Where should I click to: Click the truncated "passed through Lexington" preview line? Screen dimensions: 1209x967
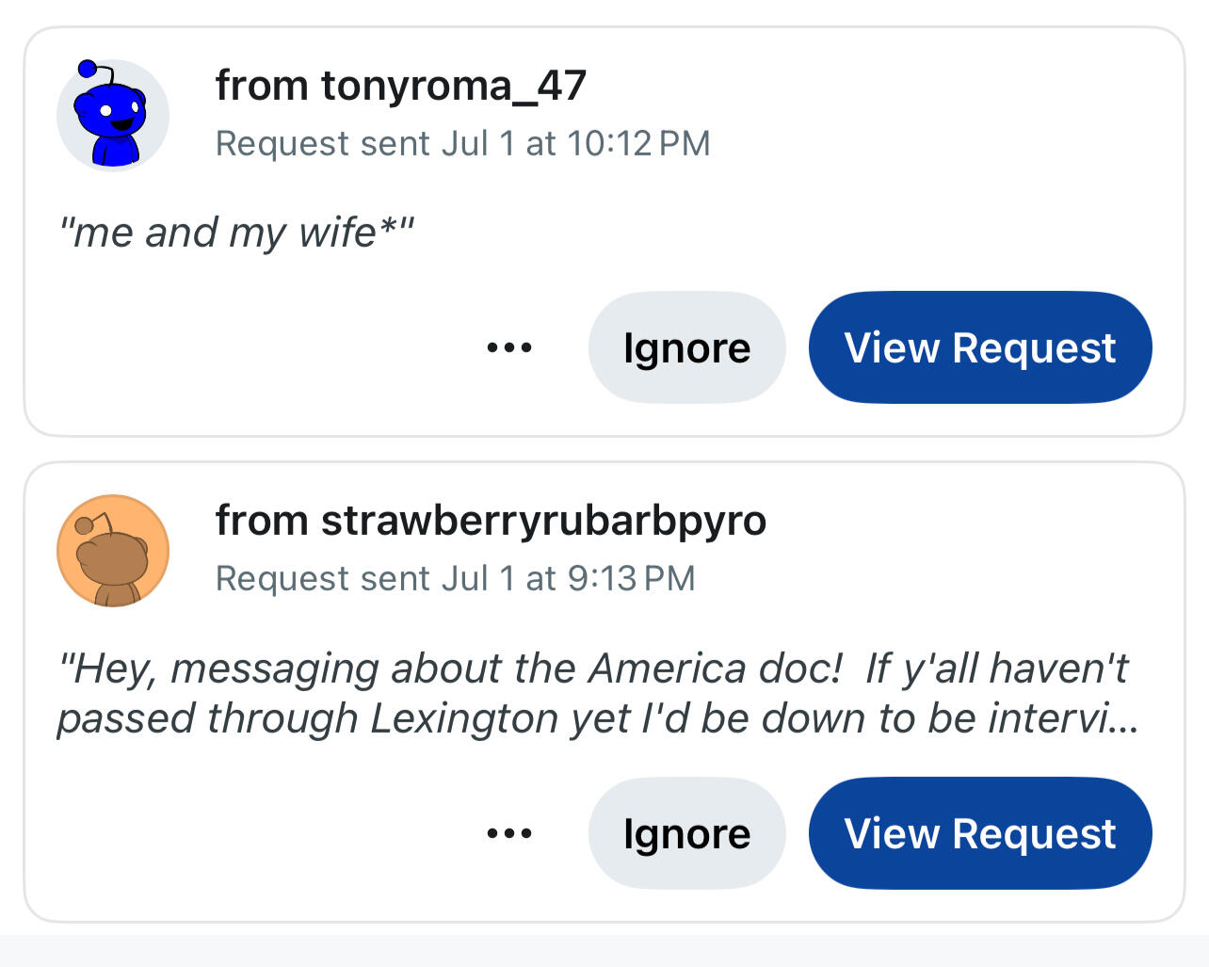click(597, 718)
